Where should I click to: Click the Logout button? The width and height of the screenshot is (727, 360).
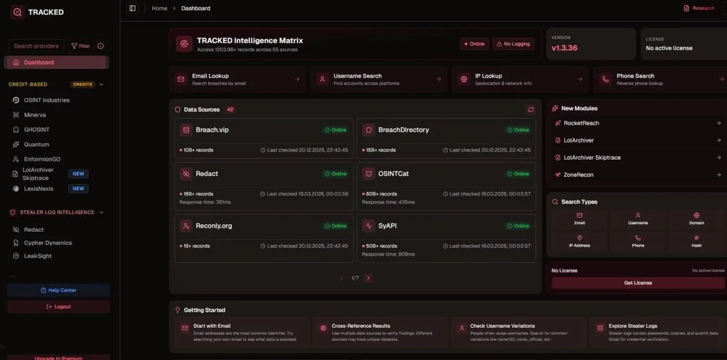coord(59,307)
